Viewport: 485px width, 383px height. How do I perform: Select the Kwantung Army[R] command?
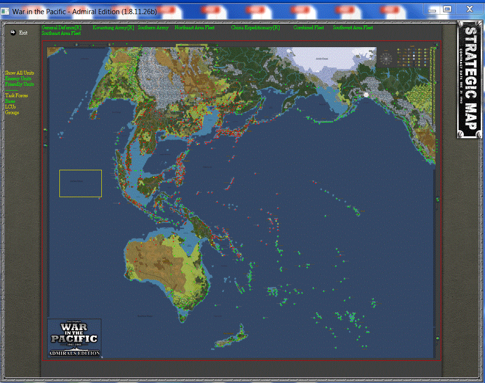pos(113,27)
